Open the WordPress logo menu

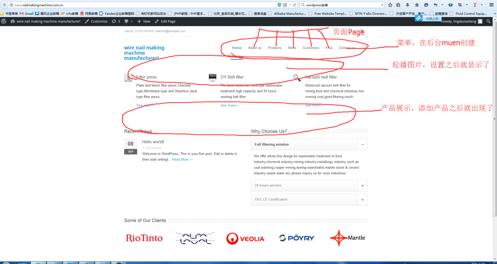[4, 21]
